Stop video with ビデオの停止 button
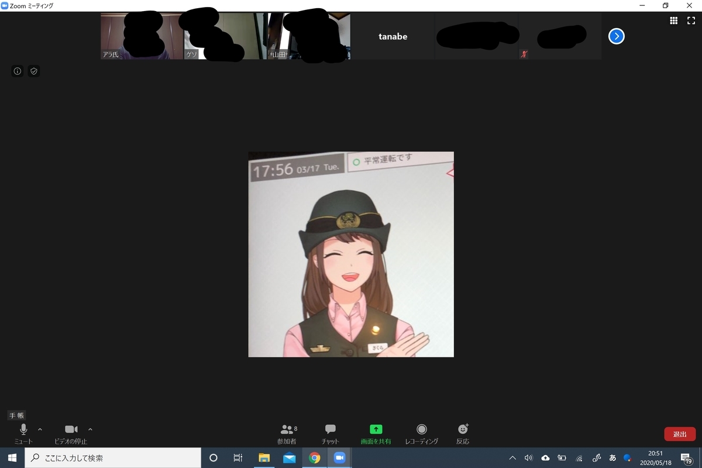702x468 pixels. pos(71,433)
